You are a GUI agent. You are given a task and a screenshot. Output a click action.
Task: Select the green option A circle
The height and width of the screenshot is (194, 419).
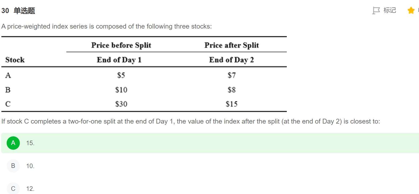13,143
